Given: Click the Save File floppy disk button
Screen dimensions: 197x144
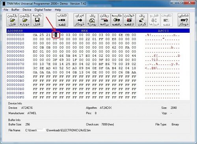Looking at the screenshot, I should tap(37, 20).
